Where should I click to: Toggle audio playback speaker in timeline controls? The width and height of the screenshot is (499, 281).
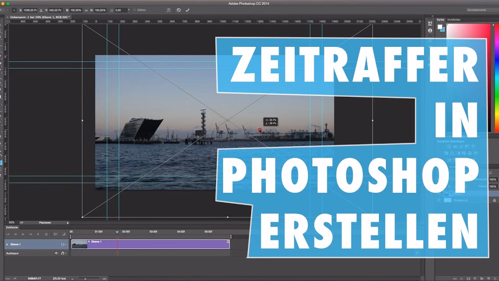click(x=38, y=234)
